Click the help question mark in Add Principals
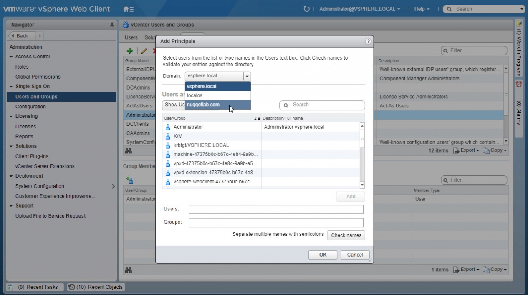Viewport: 528px width, 295px height. point(368,41)
